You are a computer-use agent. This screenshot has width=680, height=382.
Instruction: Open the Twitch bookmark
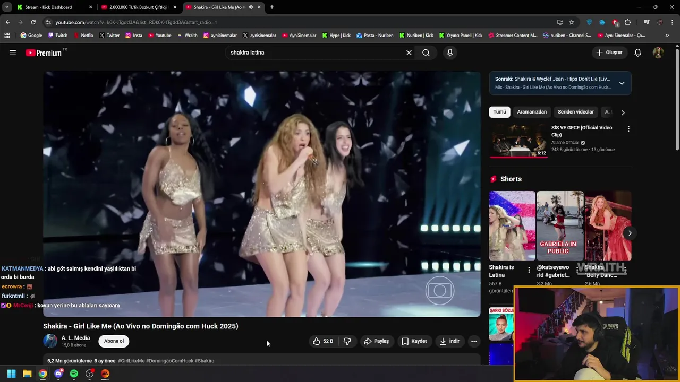tap(58, 36)
